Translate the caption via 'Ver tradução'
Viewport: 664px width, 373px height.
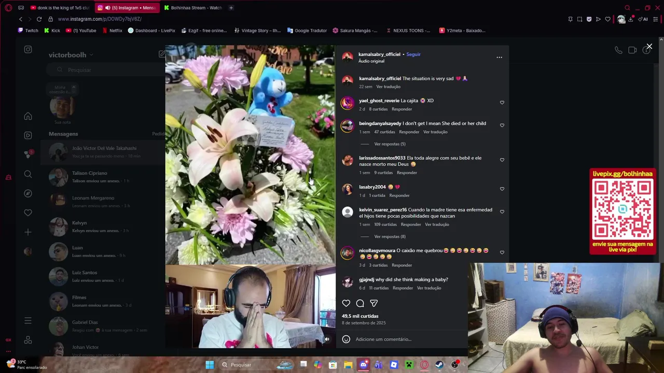click(x=388, y=87)
